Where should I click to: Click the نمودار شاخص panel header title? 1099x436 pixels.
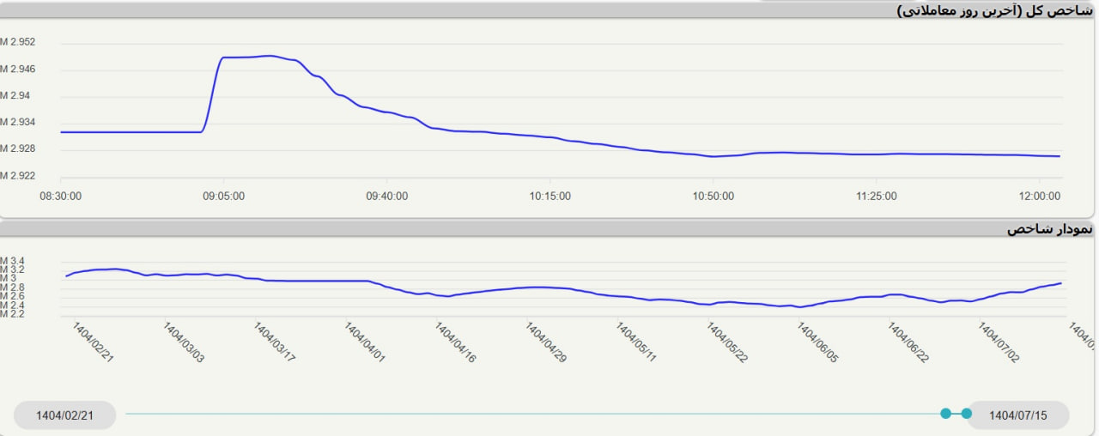tap(1049, 229)
